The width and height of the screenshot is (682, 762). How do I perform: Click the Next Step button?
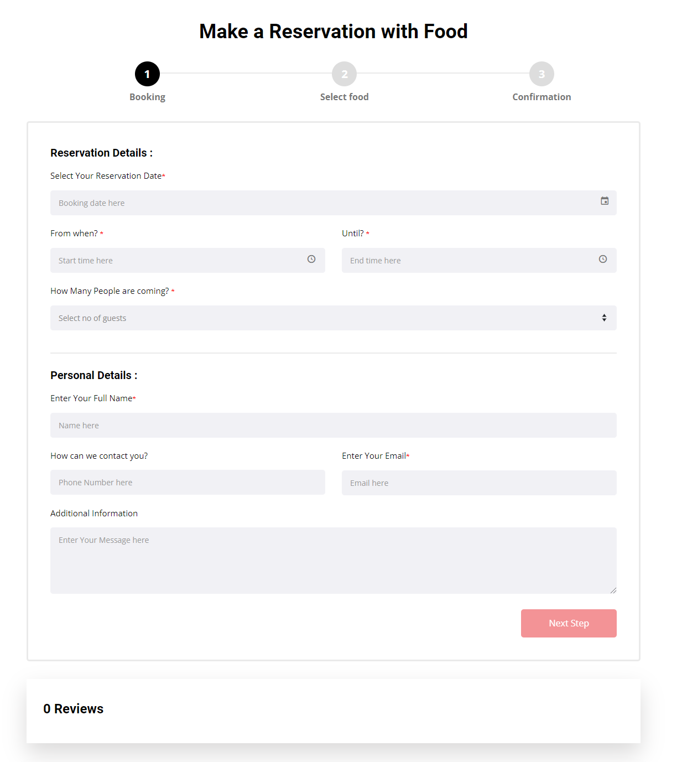pyautogui.click(x=569, y=623)
